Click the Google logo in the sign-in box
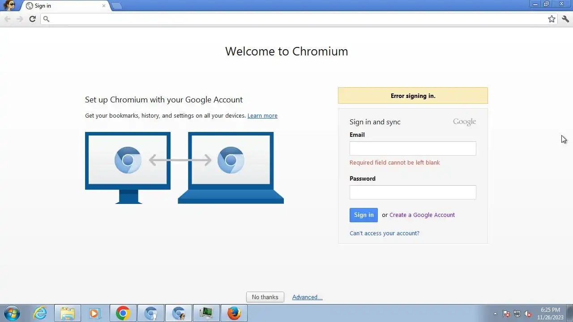Screen dimensions: 573x322 (x=464, y=122)
